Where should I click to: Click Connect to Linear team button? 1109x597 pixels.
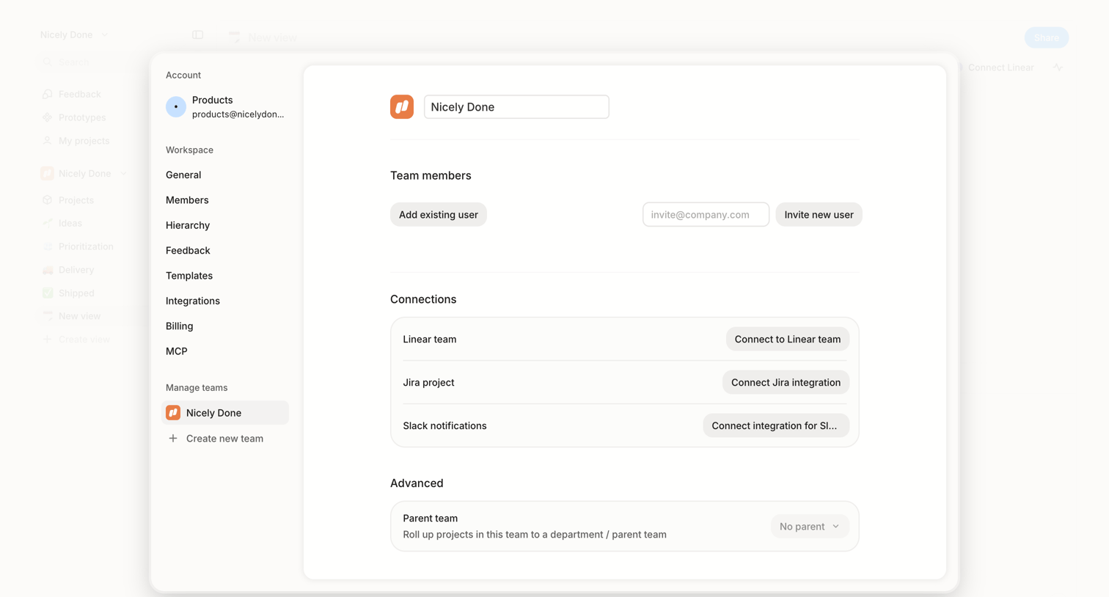point(788,340)
